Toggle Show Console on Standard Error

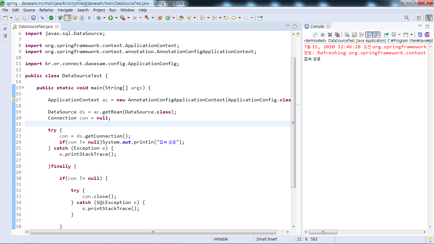(376, 35)
